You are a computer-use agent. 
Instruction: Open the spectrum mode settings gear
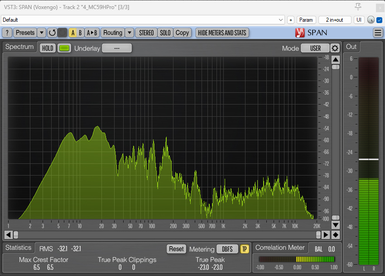pyautogui.click(x=335, y=48)
